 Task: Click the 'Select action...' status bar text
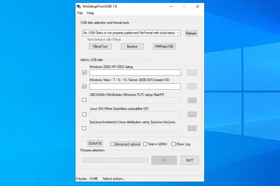tap(114, 179)
